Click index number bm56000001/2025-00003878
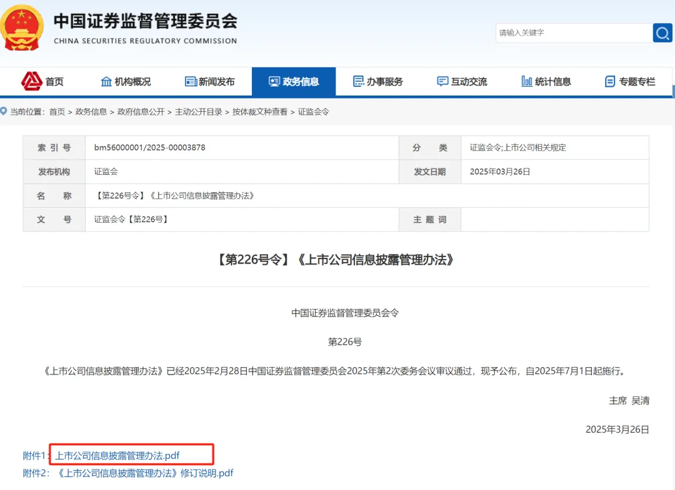Screen dimensions: 675x490 [150, 147]
